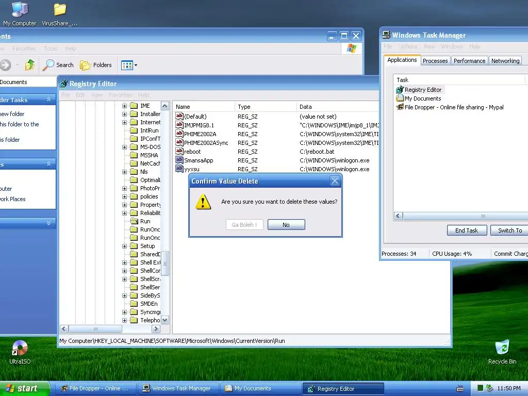Click the clock showing 11:50 PM
This screenshot has height=396, width=528.
tap(509, 389)
